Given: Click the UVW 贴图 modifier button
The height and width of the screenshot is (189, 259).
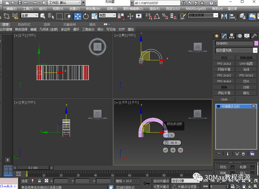Looking at the screenshot, I should (x=246, y=63).
